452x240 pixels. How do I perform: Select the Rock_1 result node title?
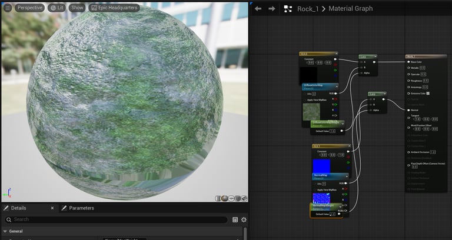[426, 56]
